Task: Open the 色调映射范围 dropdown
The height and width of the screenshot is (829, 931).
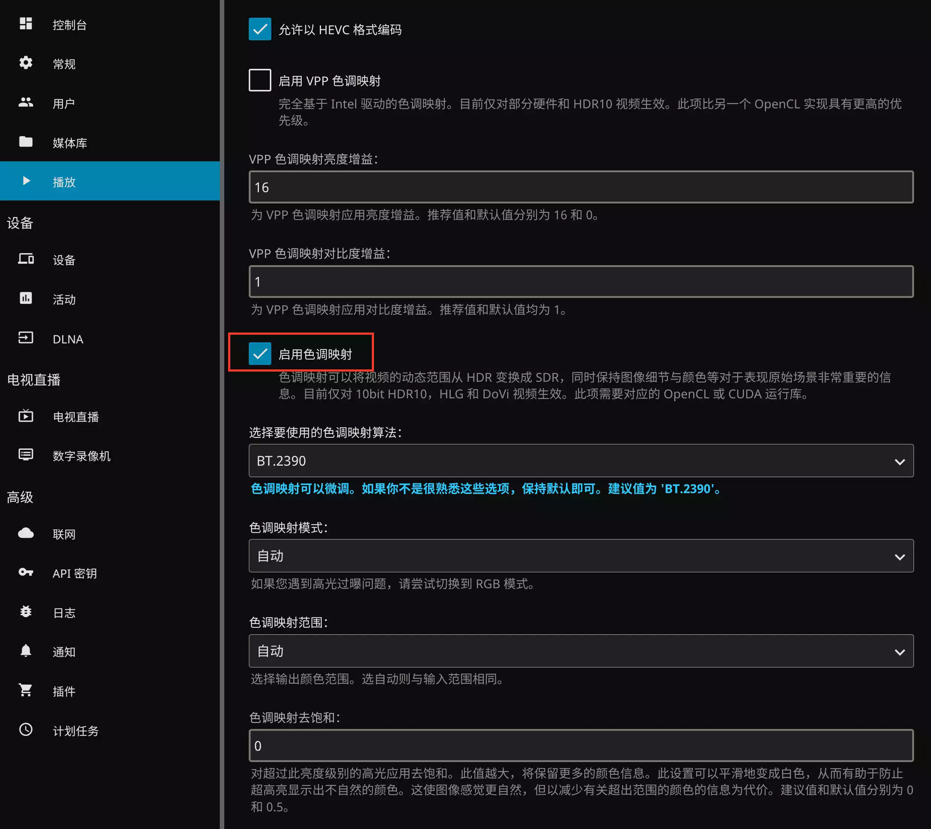Action: [x=581, y=651]
